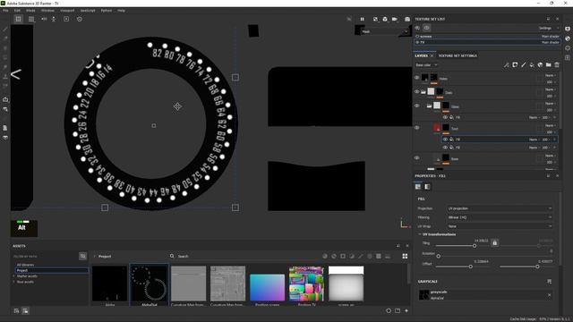Click the first Offset slider handle
This screenshot has width=573, height=322.
pyautogui.click(x=471, y=267)
